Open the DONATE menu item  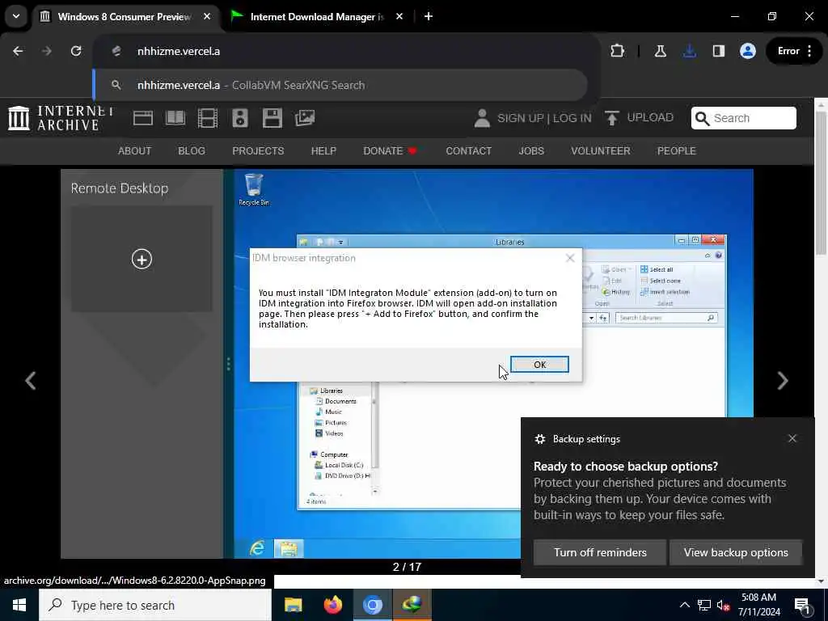(x=391, y=151)
